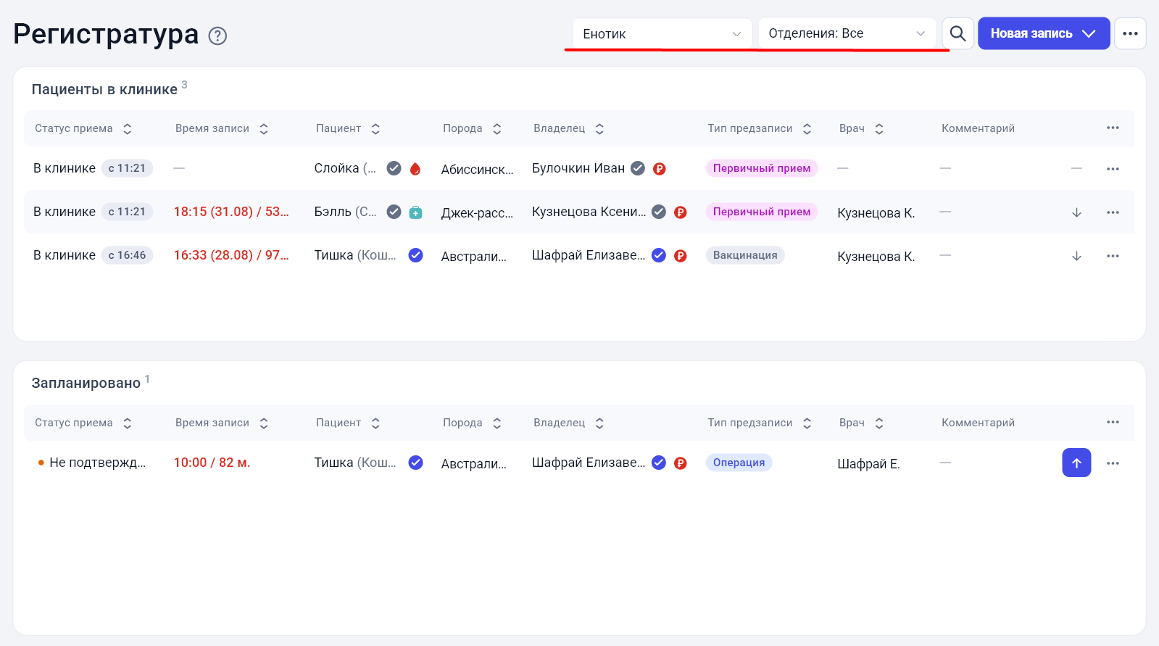Viewport: 1159px width, 646px height.
Task: Click doctor Шафрай Е. cell
Action: pos(868,464)
